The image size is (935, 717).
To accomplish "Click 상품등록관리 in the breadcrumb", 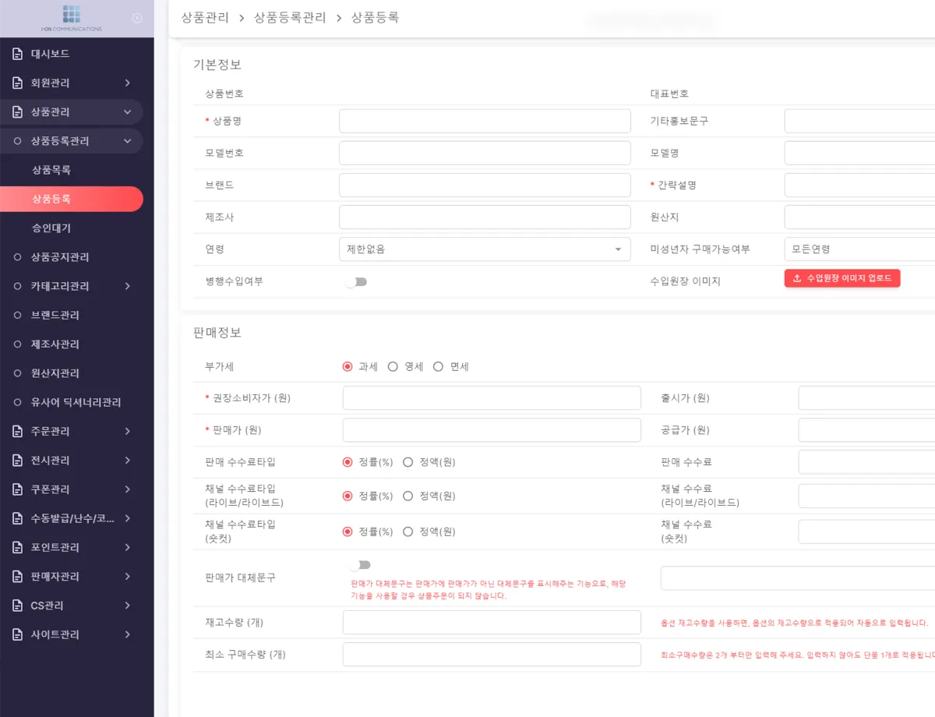I will click(290, 17).
